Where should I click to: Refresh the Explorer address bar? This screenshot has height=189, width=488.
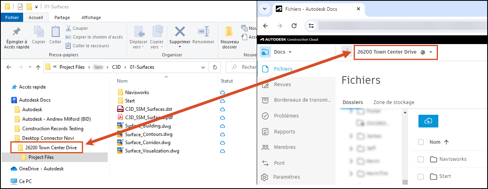[x=215, y=67]
